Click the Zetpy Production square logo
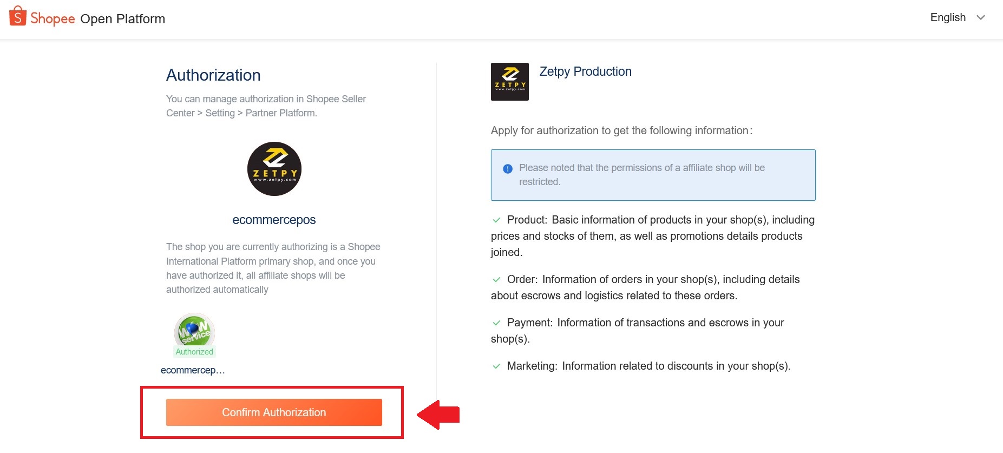This screenshot has width=1003, height=453. pos(509,82)
